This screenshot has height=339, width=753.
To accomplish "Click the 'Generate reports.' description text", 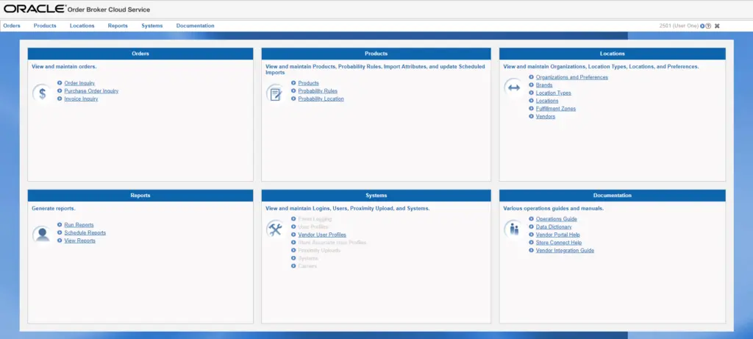I will click(x=53, y=208).
